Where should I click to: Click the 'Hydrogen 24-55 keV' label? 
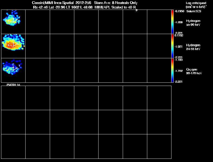(193, 47)
